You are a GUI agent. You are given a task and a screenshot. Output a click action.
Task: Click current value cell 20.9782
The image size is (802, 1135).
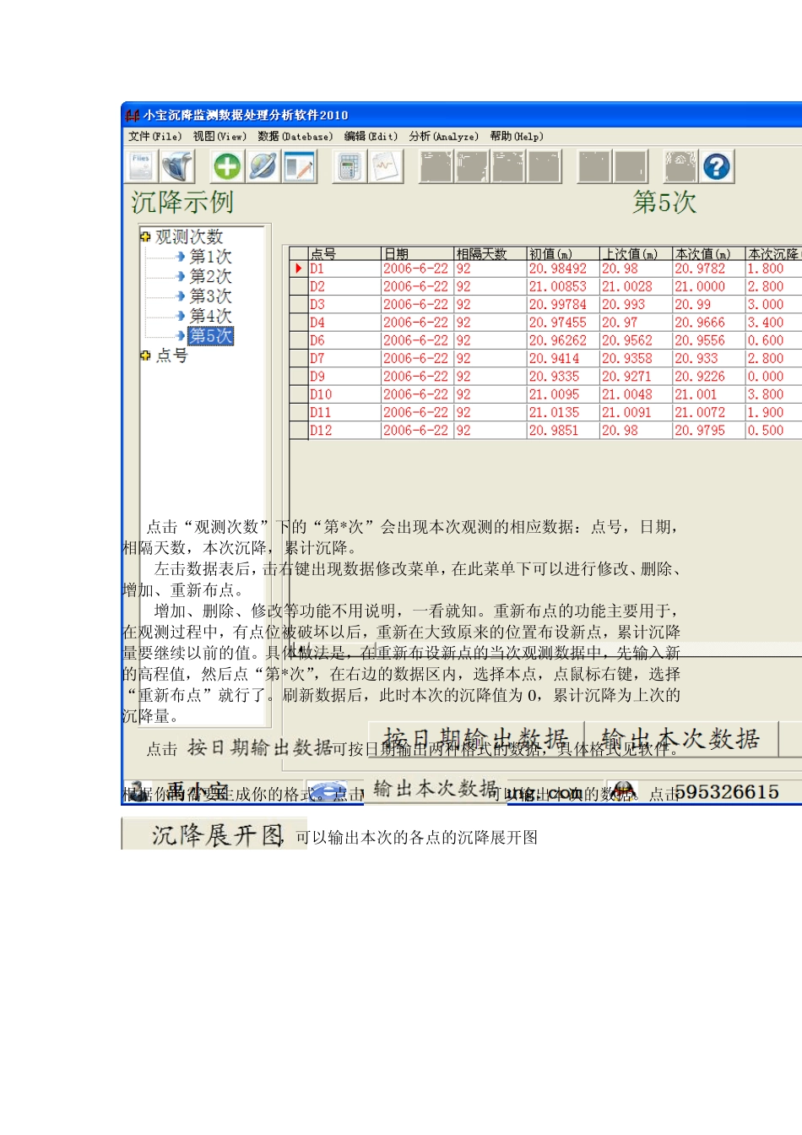pyautogui.click(x=708, y=269)
